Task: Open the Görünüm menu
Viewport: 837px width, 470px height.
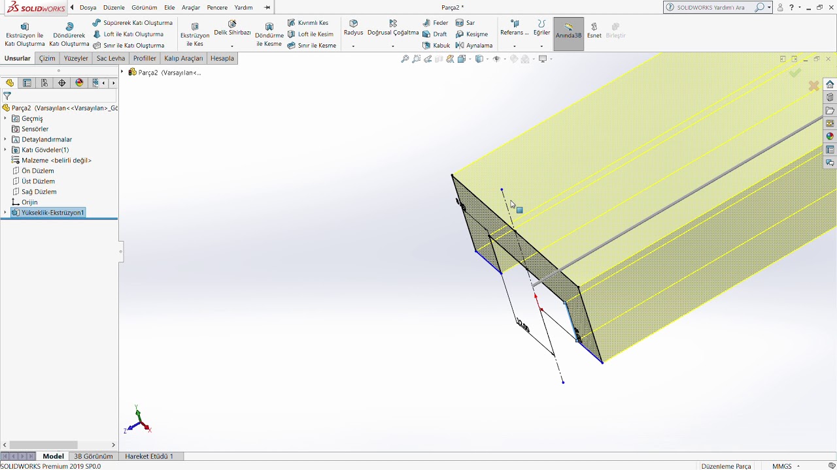Action: (145, 8)
